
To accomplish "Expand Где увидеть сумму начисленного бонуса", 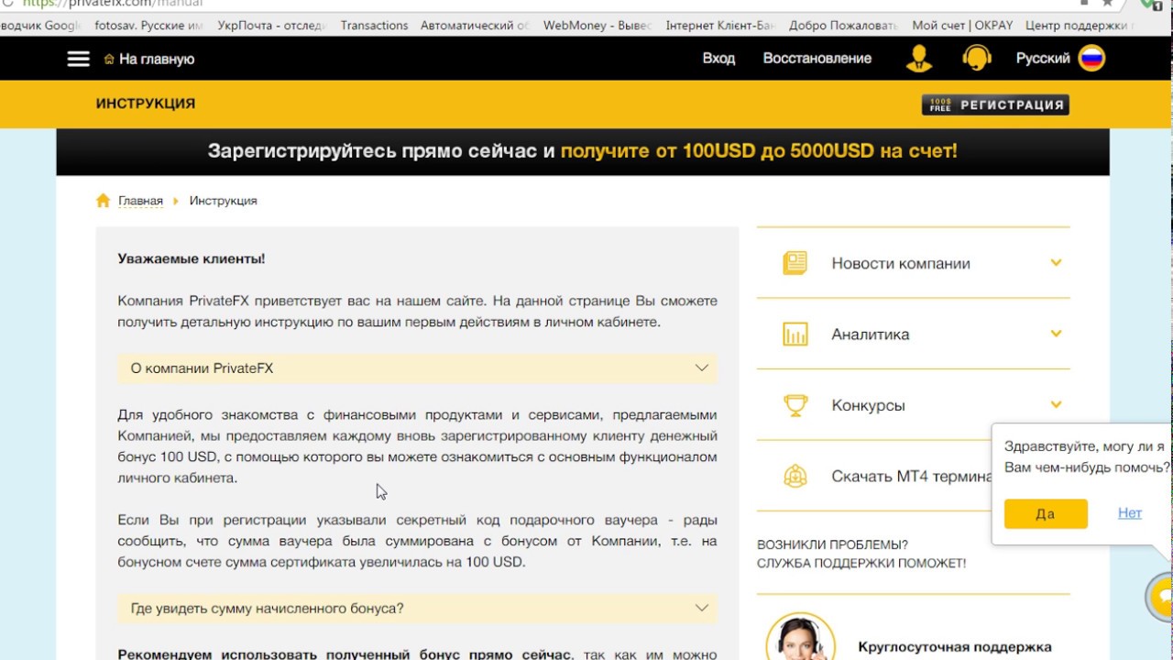I will 417,609.
